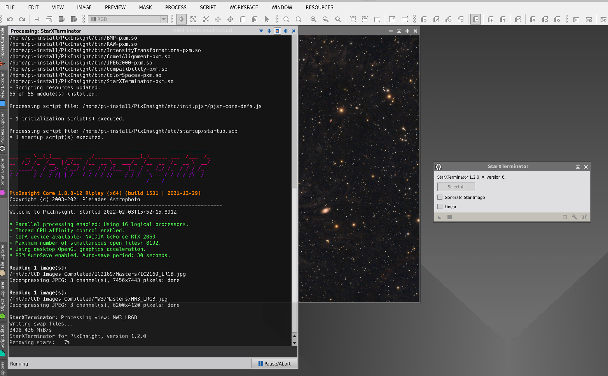Click the New Preview dashed rectangle icon
608x376 pixels.
353,19
